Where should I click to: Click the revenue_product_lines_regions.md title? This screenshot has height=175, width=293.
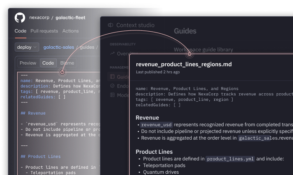click(184, 64)
